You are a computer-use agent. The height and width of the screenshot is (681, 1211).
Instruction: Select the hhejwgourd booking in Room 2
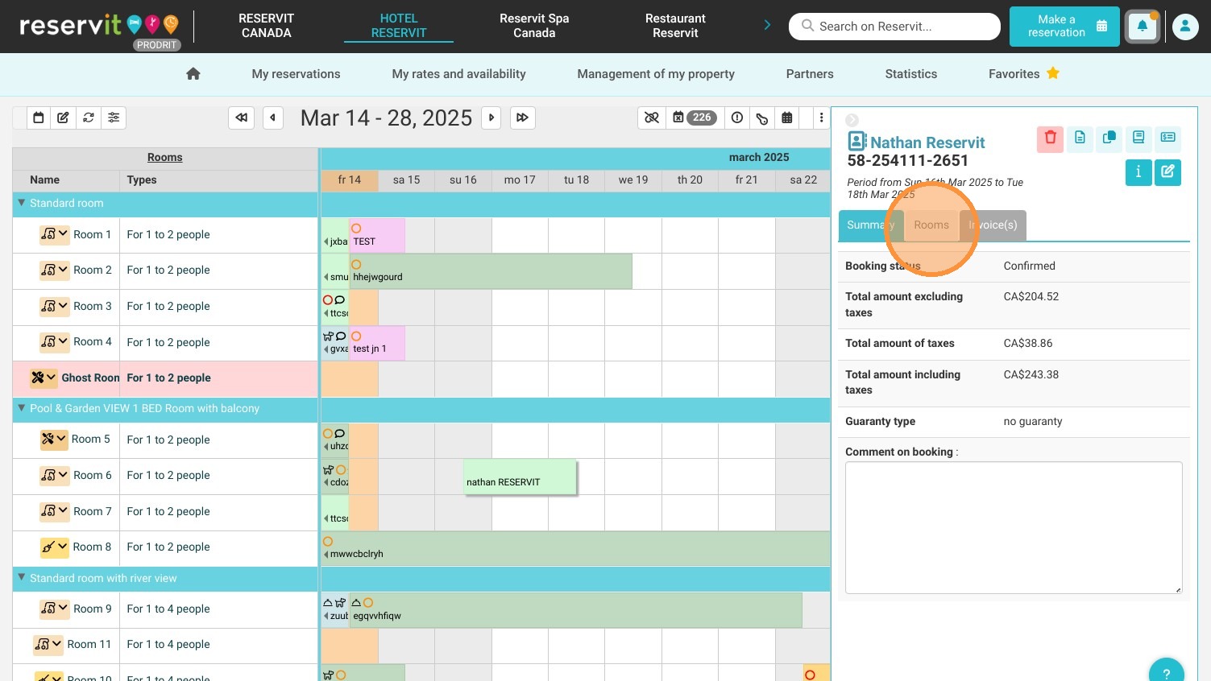491,270
